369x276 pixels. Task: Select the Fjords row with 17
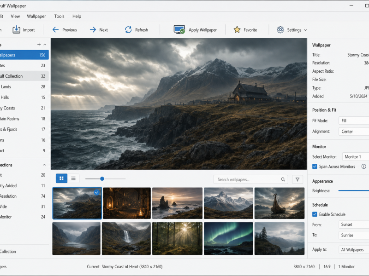tap(24, 129)
